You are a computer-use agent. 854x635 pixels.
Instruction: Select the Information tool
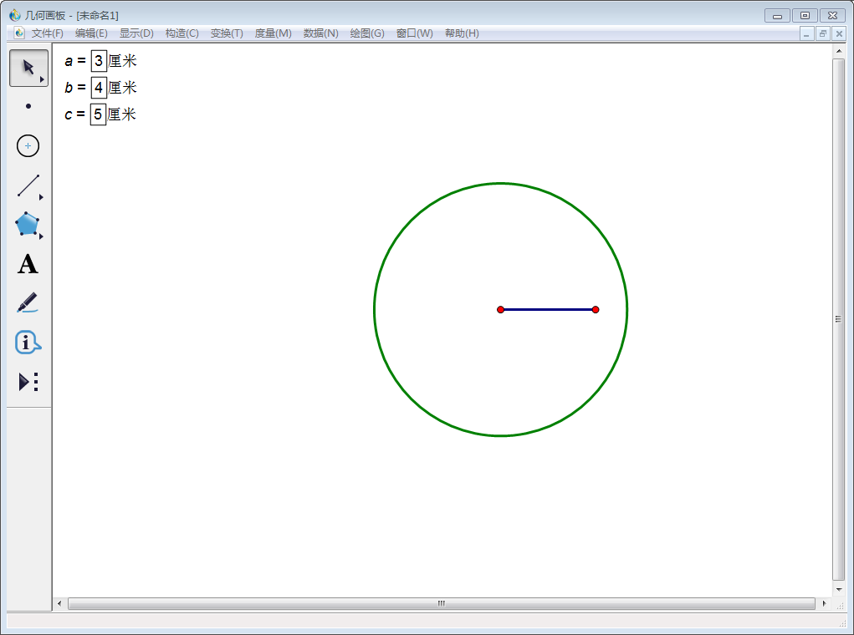coord(28,343)
